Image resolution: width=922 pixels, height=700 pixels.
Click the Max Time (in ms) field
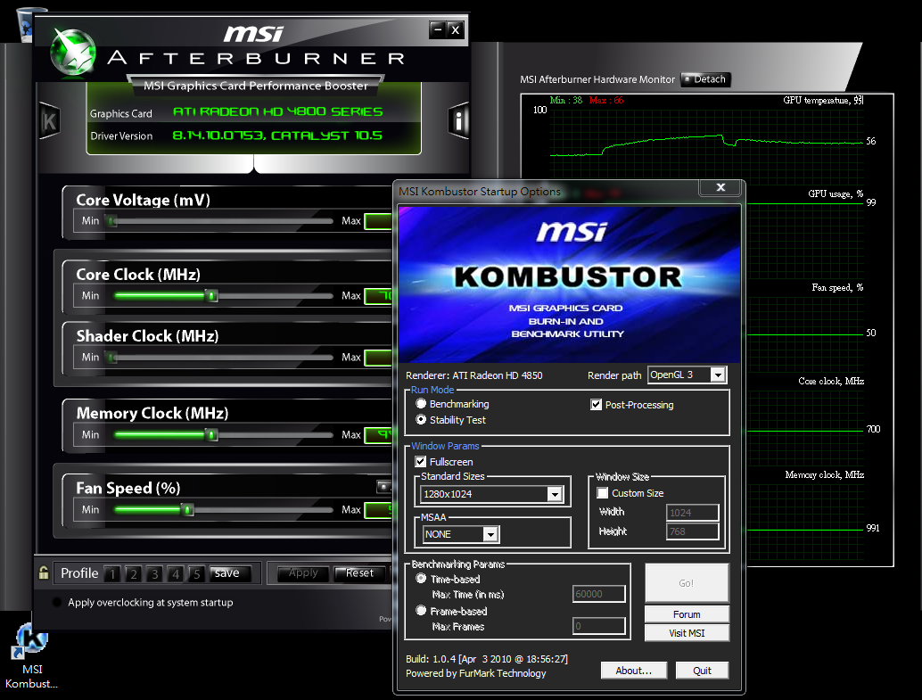coord(598,594)
